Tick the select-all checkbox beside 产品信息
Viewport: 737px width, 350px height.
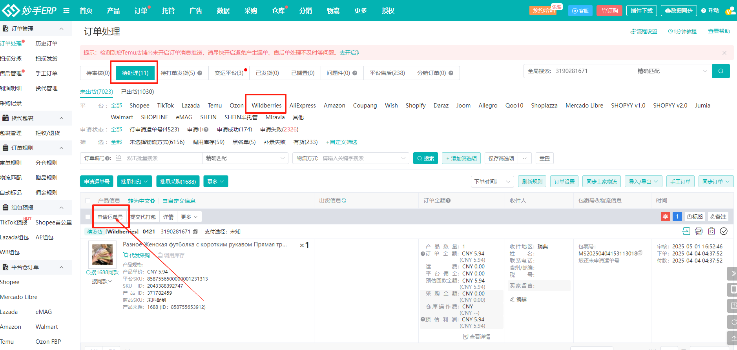(x=88, y=201)
